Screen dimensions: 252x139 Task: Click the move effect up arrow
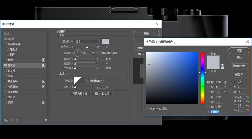pyautogui.click(x=11, y=120)
